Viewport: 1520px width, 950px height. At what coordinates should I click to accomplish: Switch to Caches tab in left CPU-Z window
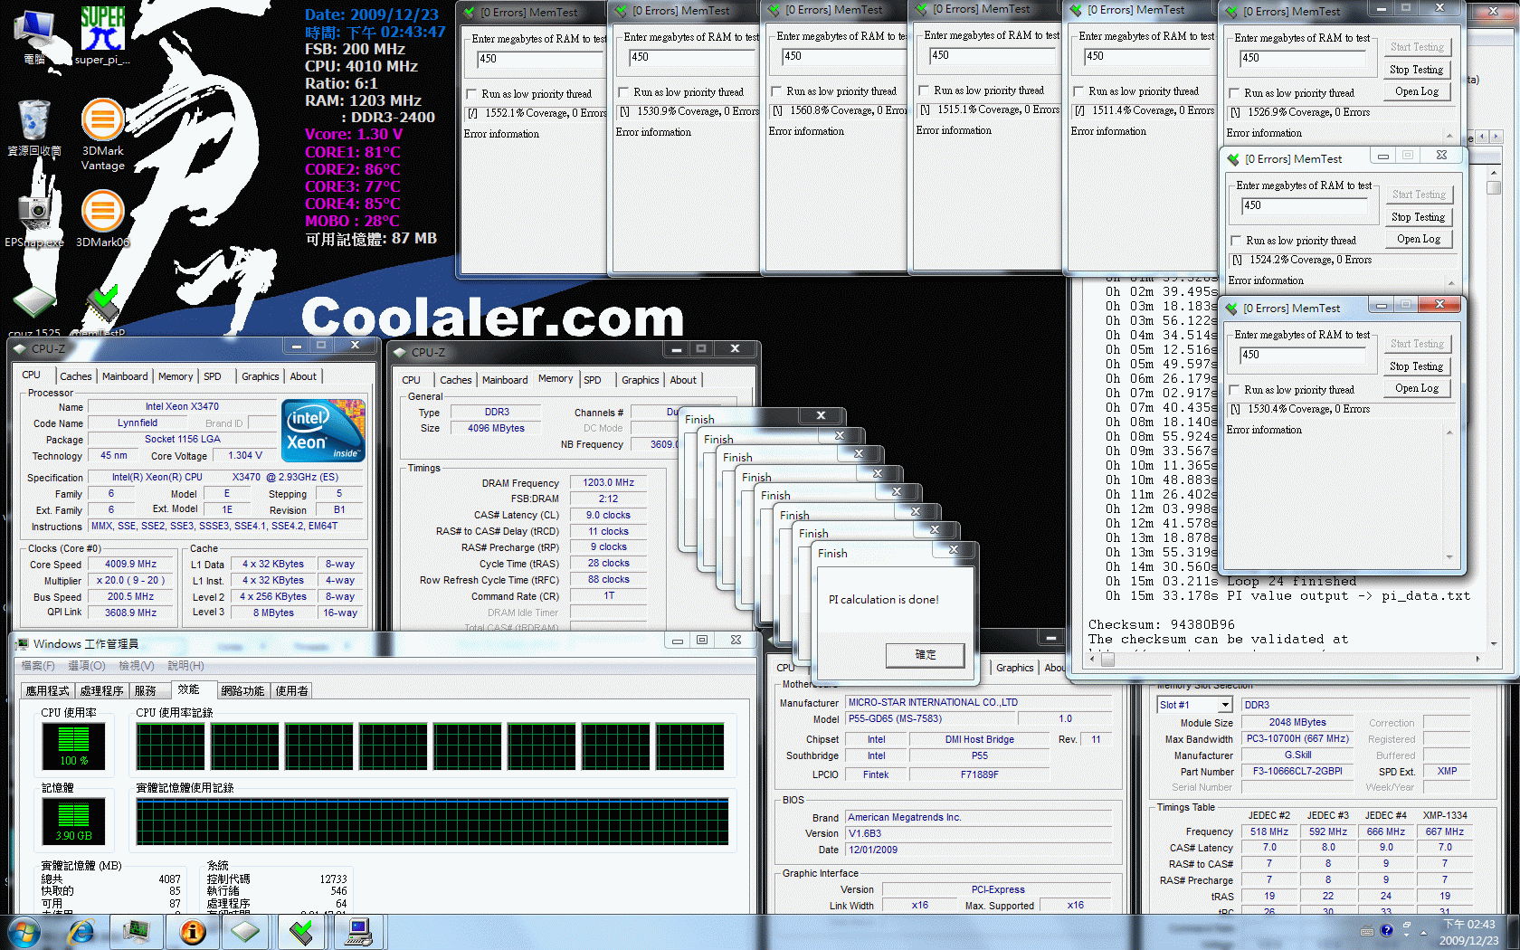(76, 376)
